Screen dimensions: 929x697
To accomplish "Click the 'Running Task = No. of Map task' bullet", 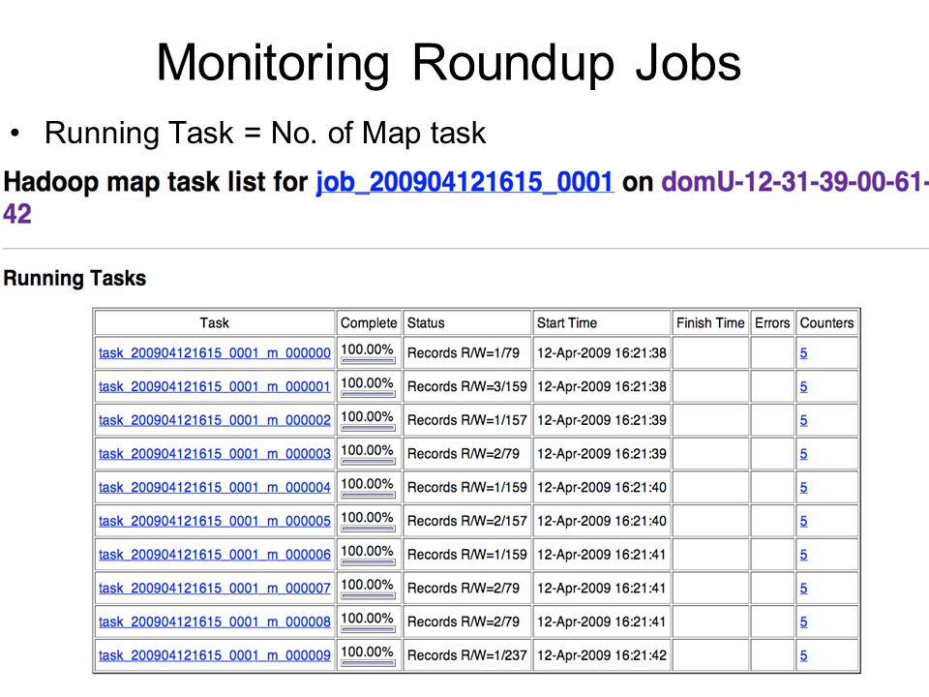I will [x=265, y=134].
